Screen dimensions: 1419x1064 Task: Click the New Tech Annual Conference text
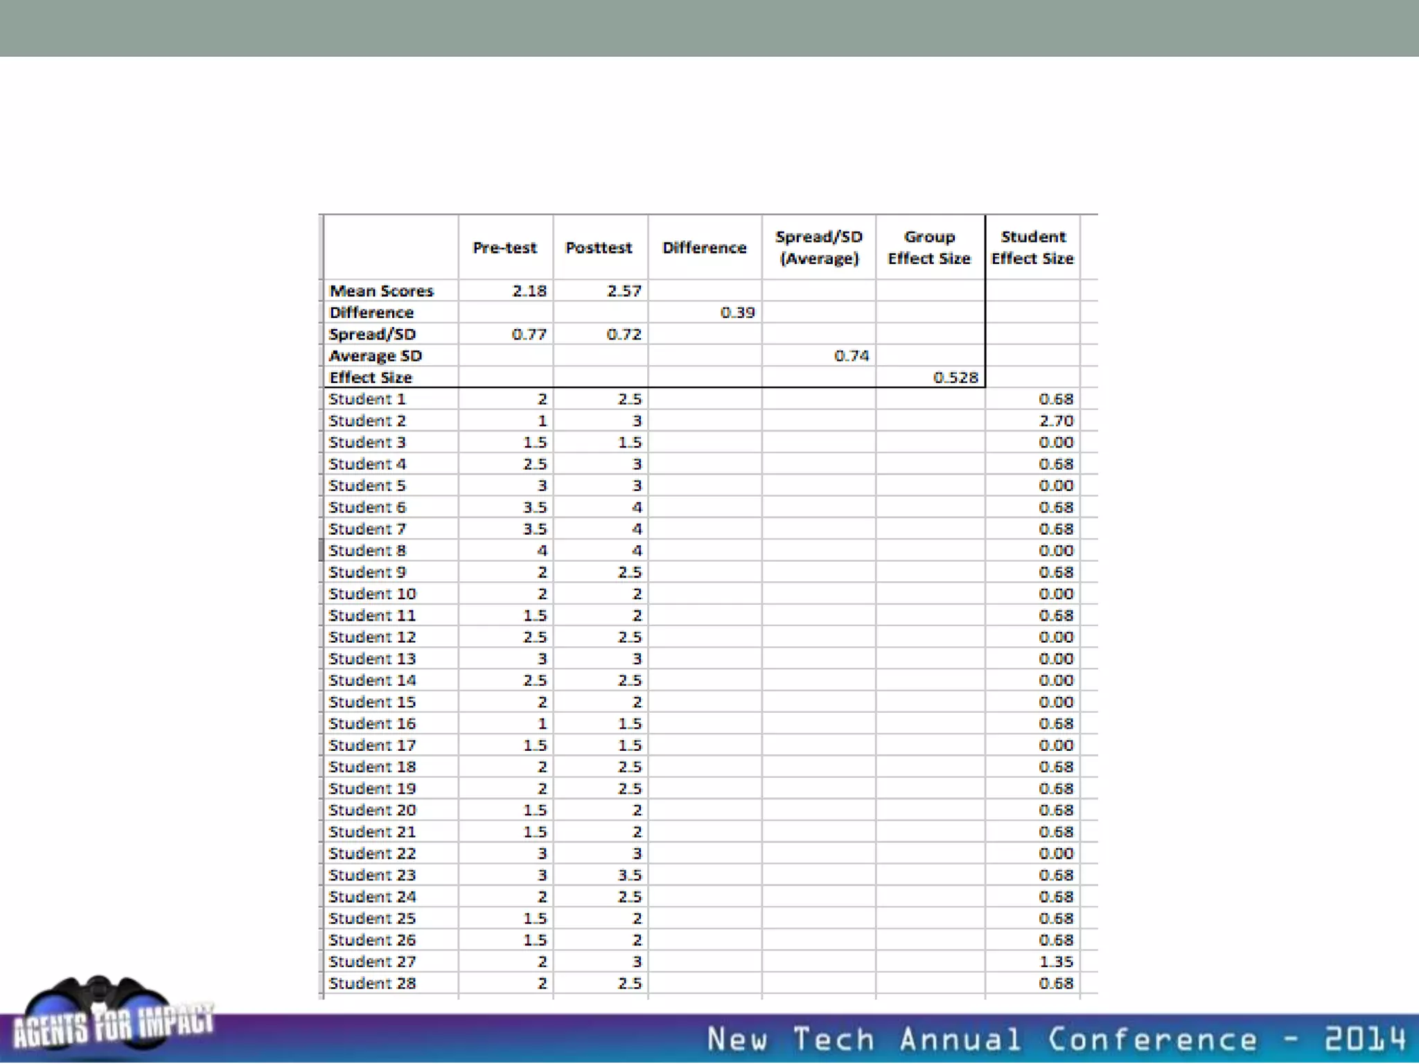coord(1055,1039)
